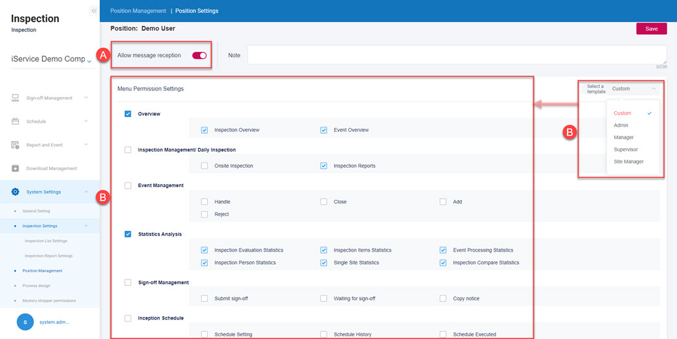The image size is (677, 339).
Task: Click into the Note text field
Action: pyautogui.click(x=456, y=55)
